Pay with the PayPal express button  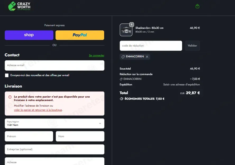(x=80, y=35)
